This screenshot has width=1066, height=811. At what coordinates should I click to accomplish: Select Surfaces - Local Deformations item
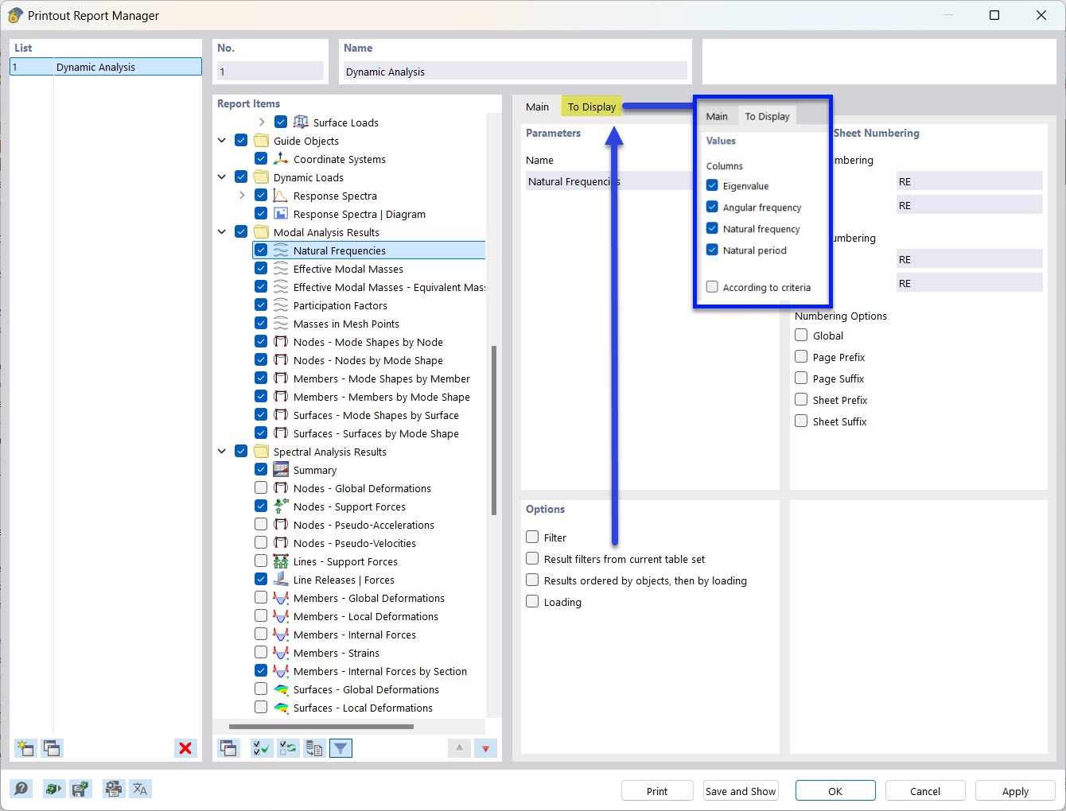click(363, 708)
